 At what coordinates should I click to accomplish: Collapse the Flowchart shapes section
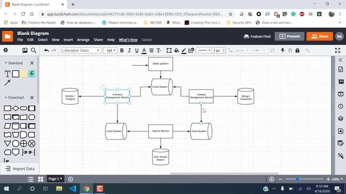(6, 98)
